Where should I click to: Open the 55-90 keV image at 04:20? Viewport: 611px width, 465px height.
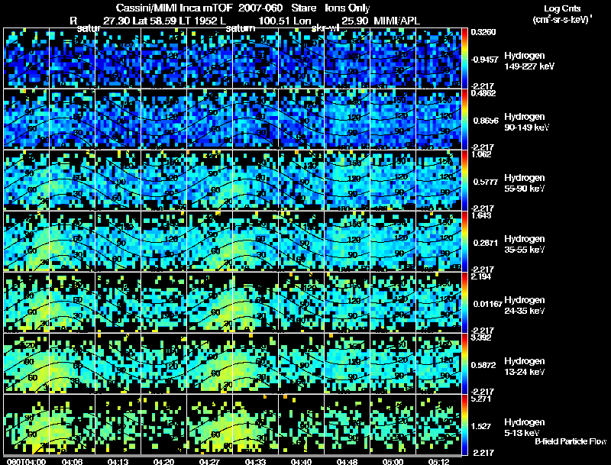163,180
